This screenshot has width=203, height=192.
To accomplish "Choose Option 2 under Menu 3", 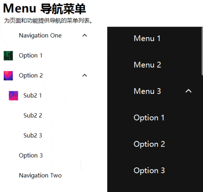I will (149, 144).
